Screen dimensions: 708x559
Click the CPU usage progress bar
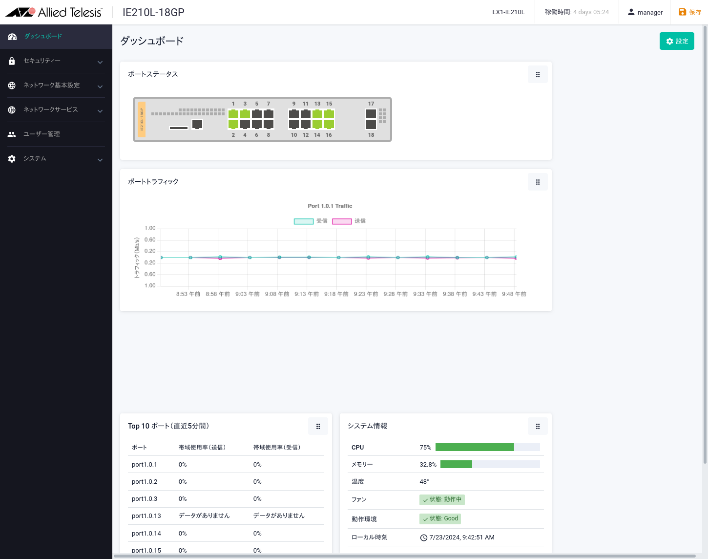(487, 447)
